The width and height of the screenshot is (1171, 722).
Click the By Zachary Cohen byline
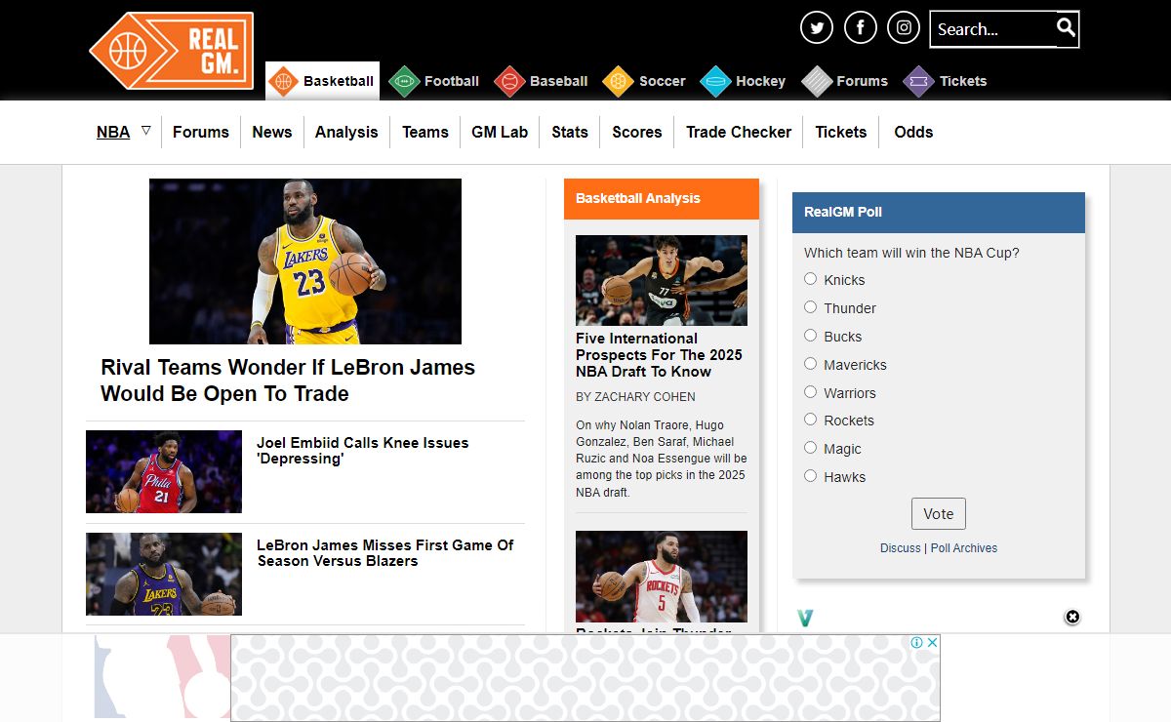click(x=635, y=397)
